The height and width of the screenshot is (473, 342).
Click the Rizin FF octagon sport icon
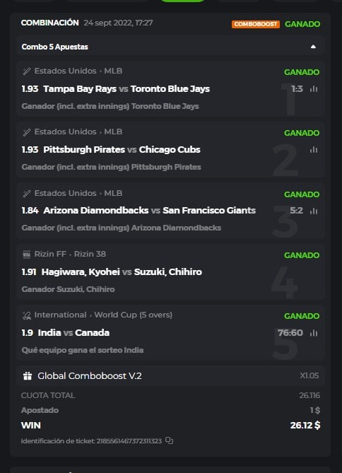(27, 255)
